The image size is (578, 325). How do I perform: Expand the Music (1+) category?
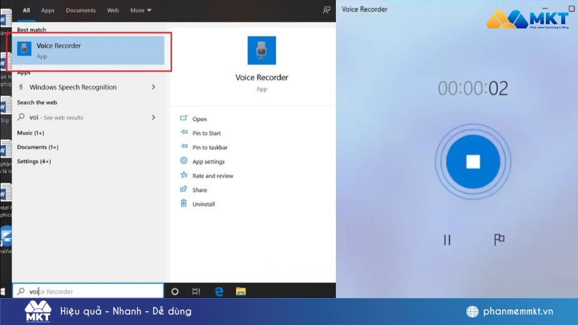(31, 133)
